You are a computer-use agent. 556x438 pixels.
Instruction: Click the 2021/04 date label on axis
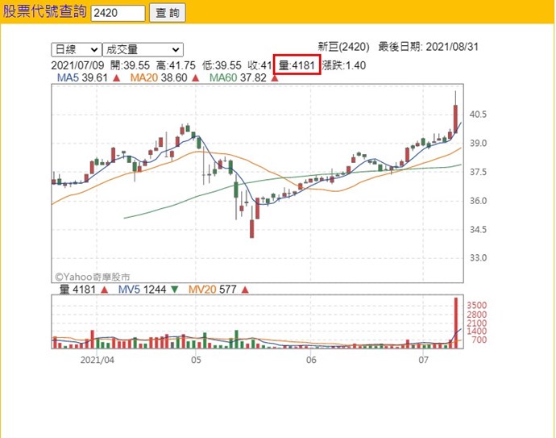pos(98,361)
